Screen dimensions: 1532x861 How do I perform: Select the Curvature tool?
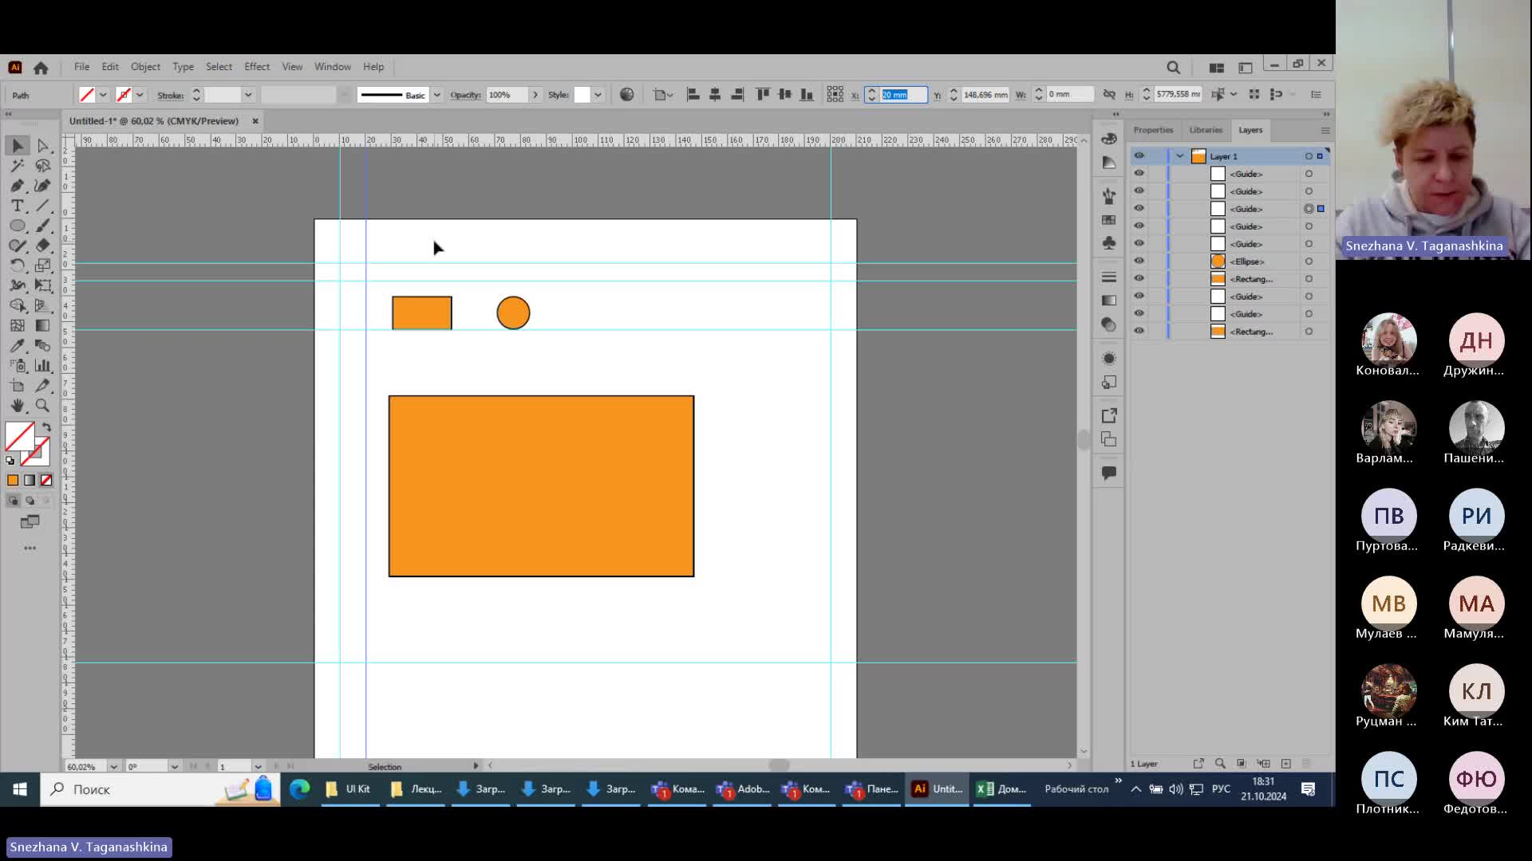43,186
